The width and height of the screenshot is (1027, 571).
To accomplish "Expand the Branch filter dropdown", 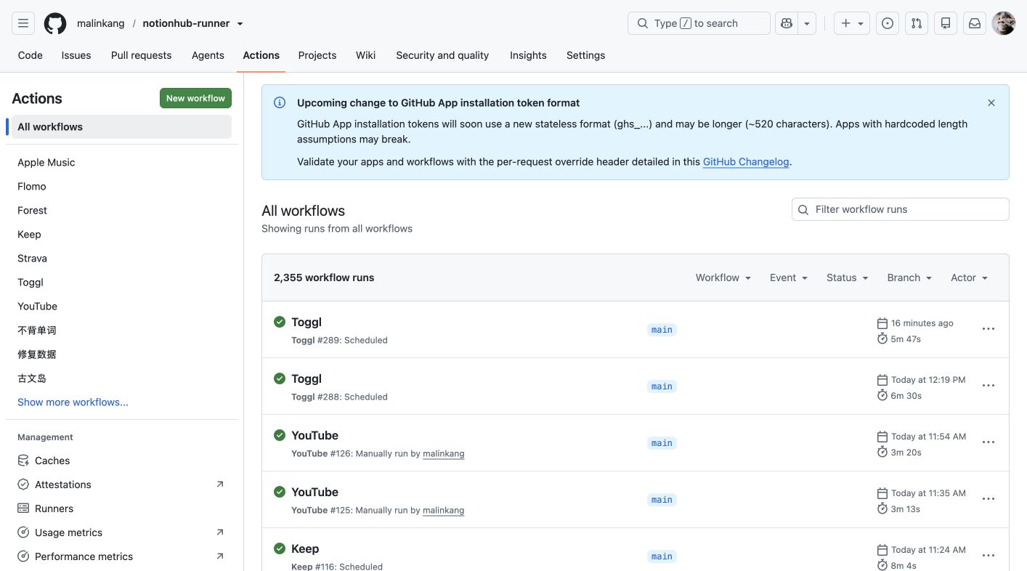I will pyautogui.click(x=909, y=278).
